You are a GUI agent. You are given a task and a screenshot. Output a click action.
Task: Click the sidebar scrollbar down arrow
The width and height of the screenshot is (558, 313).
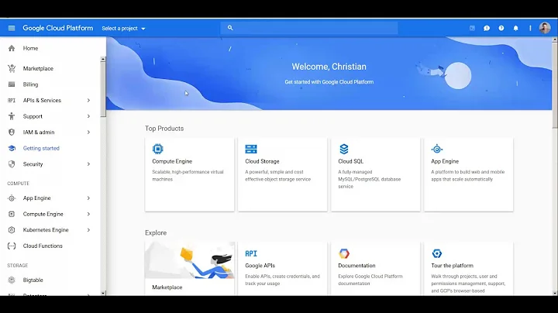coord(103,293)
